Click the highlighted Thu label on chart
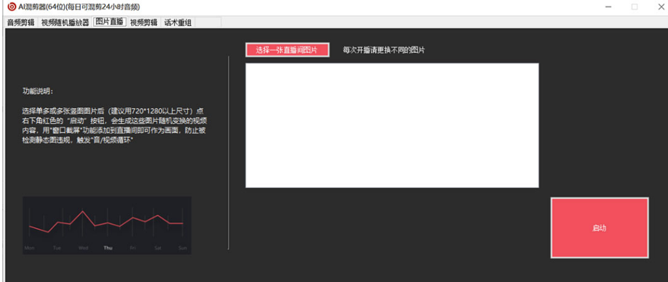The image size is (668, 282). click(108, 248)
